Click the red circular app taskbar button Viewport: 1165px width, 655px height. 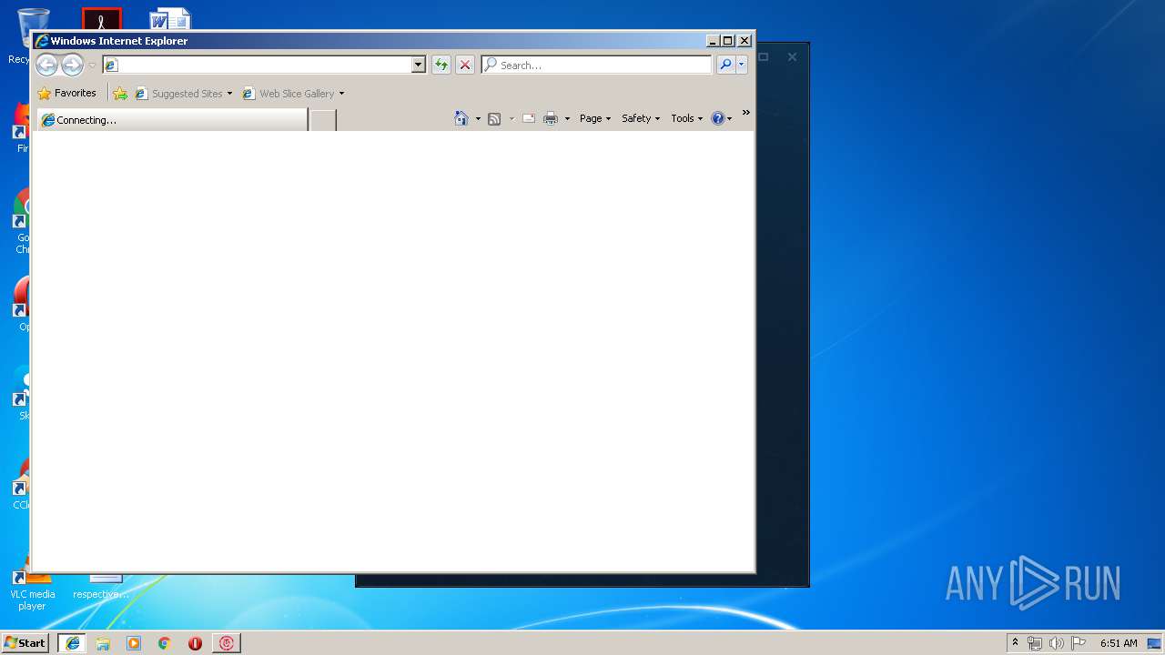pyautogui.click(x=227, y=643)
